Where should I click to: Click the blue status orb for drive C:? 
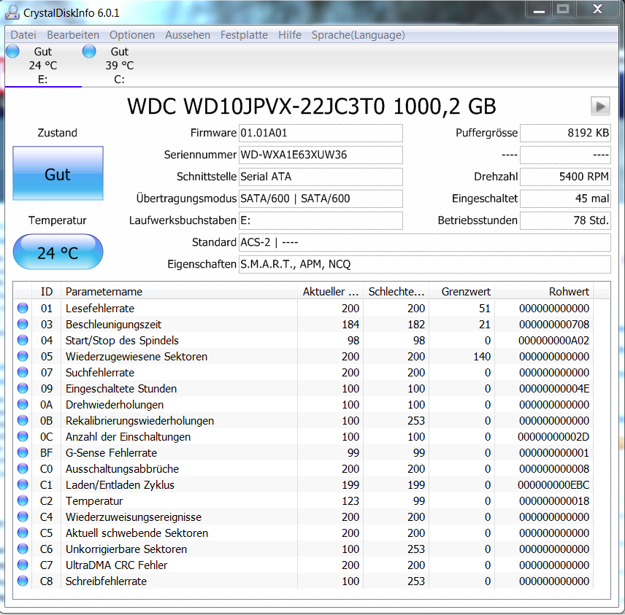89,51
